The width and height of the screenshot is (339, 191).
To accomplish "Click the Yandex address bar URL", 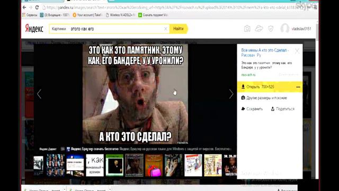I will pos(172,7).
